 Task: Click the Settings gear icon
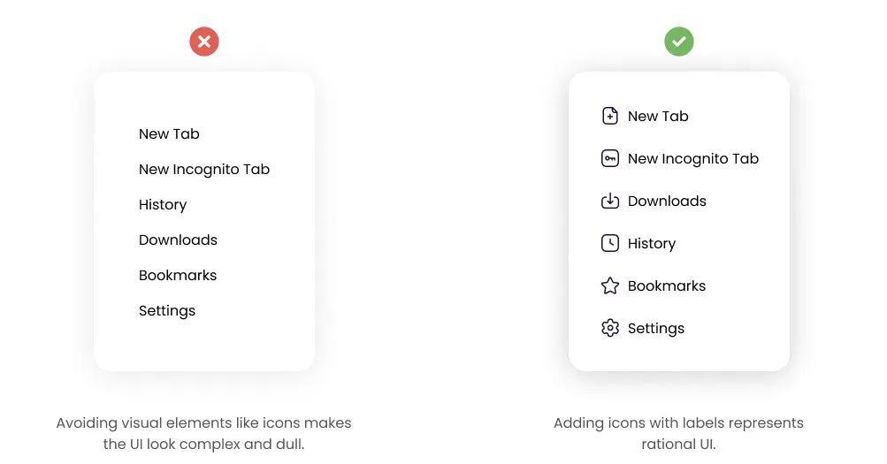coord(610,328)
